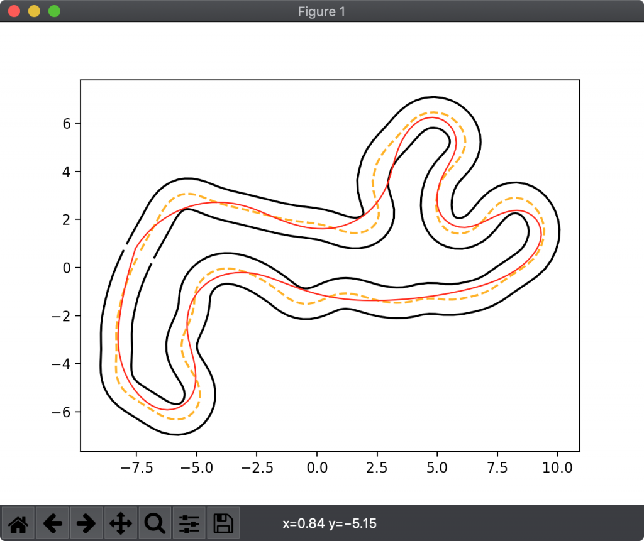644x541 pixels.
Task: Go forward to next view arrow
Action: [86, 523]
